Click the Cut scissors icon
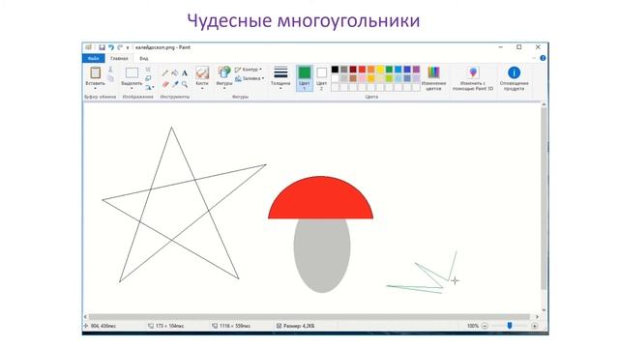The height and width of the screenshot is (348, 619). (110, 70)
